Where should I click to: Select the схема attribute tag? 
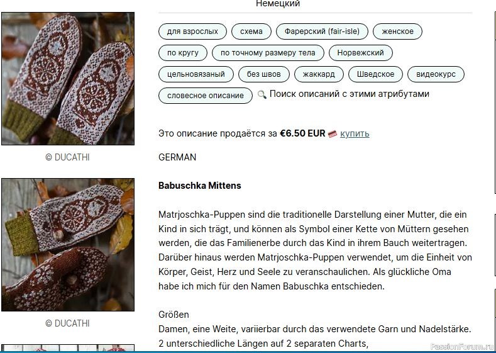pos(251,31)
